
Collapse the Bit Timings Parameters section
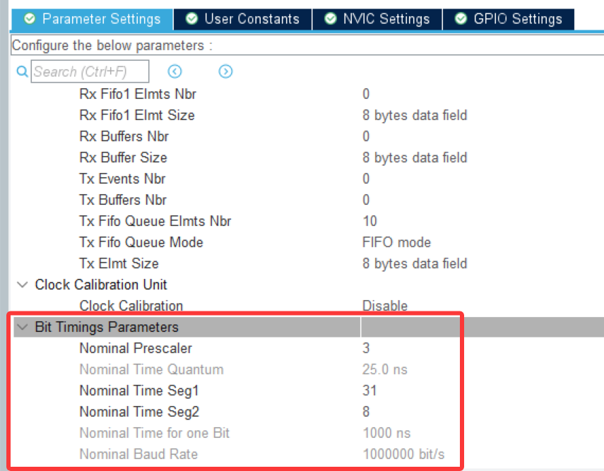pyautogui.click(x=21, y=327)
